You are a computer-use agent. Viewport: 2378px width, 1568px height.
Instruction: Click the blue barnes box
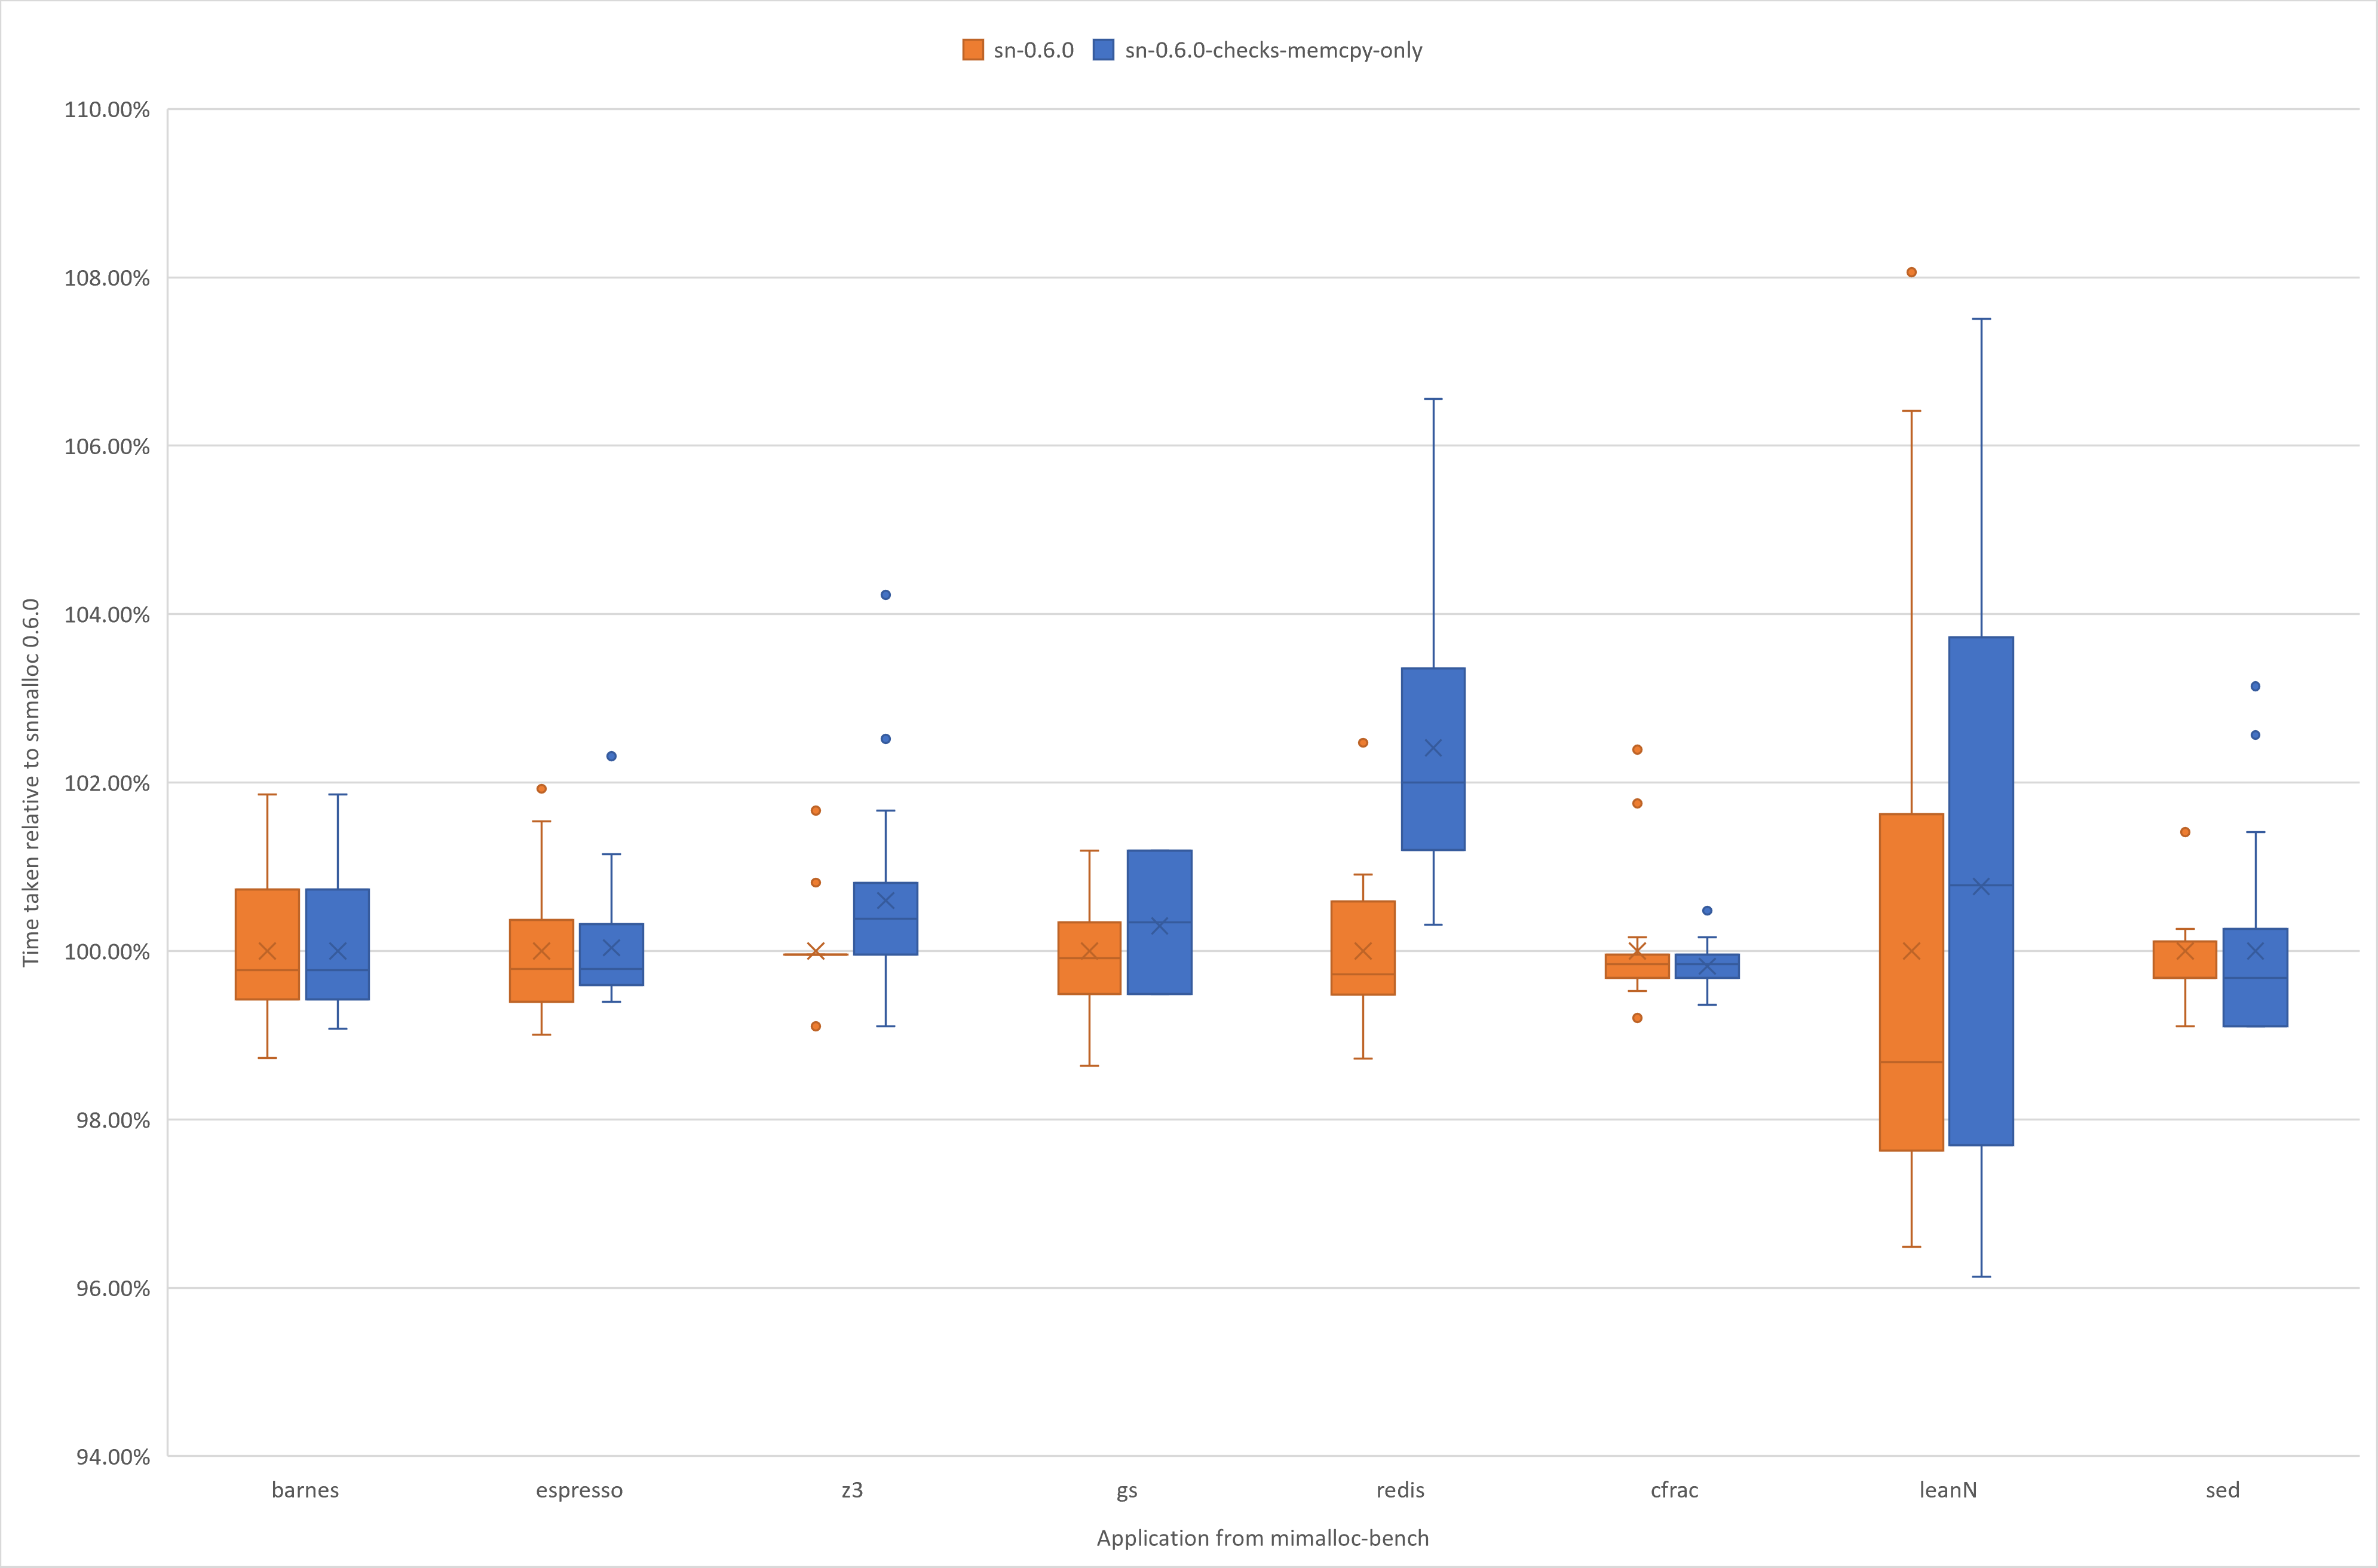[338, 944]
